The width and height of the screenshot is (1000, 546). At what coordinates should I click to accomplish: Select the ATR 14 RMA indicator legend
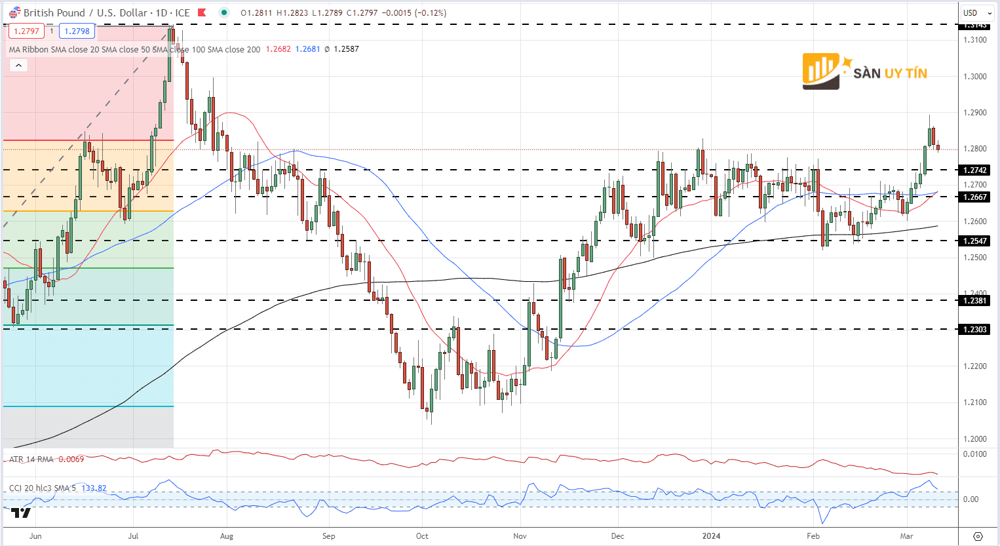pos(31,459)
